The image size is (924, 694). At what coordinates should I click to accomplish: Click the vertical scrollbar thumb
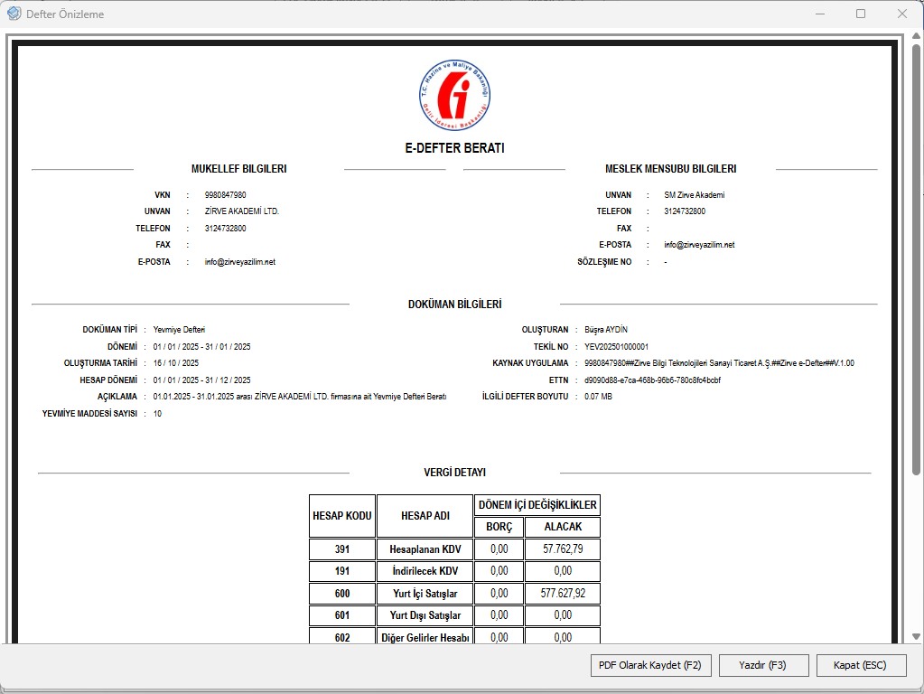tap(916, 258)
